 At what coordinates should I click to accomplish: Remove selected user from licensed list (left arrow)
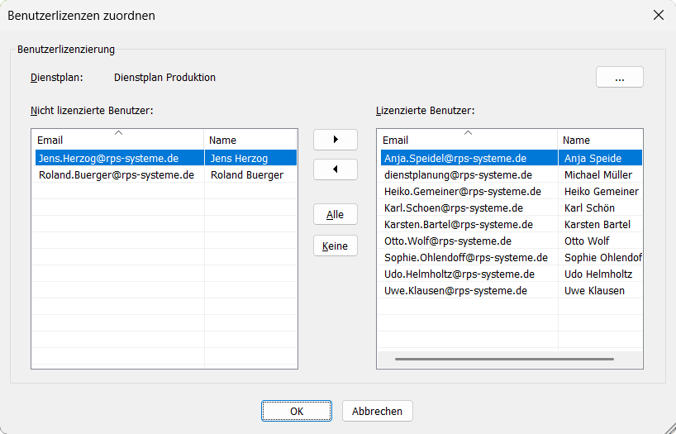336,169
